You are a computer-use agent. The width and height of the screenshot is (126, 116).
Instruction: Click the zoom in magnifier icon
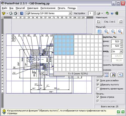point(106,31)
